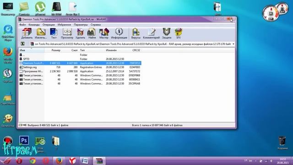Switch to Firefox in the taskbar
The image size is (293, 165).
point(59,161)
